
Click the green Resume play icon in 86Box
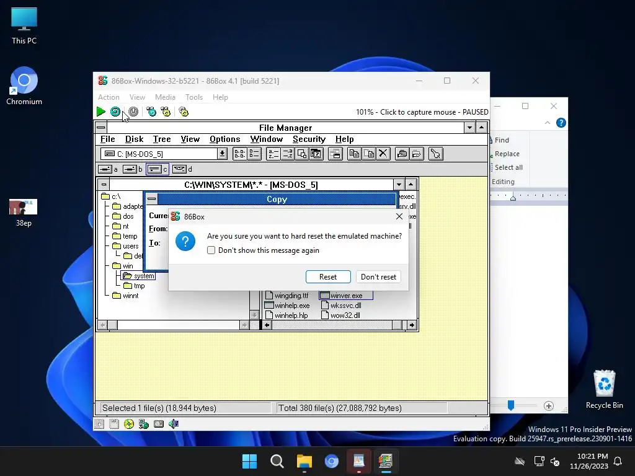click(101, 112)
